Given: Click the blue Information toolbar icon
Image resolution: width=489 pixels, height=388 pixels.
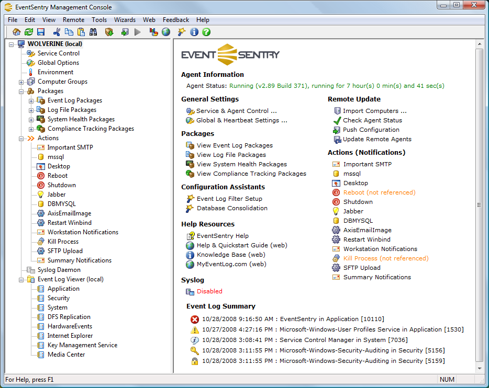Looking at the screenshot, I should pyautogui.click(x=194, y=32).
